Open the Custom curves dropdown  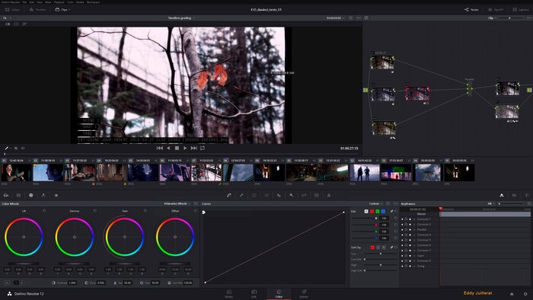(x=375, y=203)
